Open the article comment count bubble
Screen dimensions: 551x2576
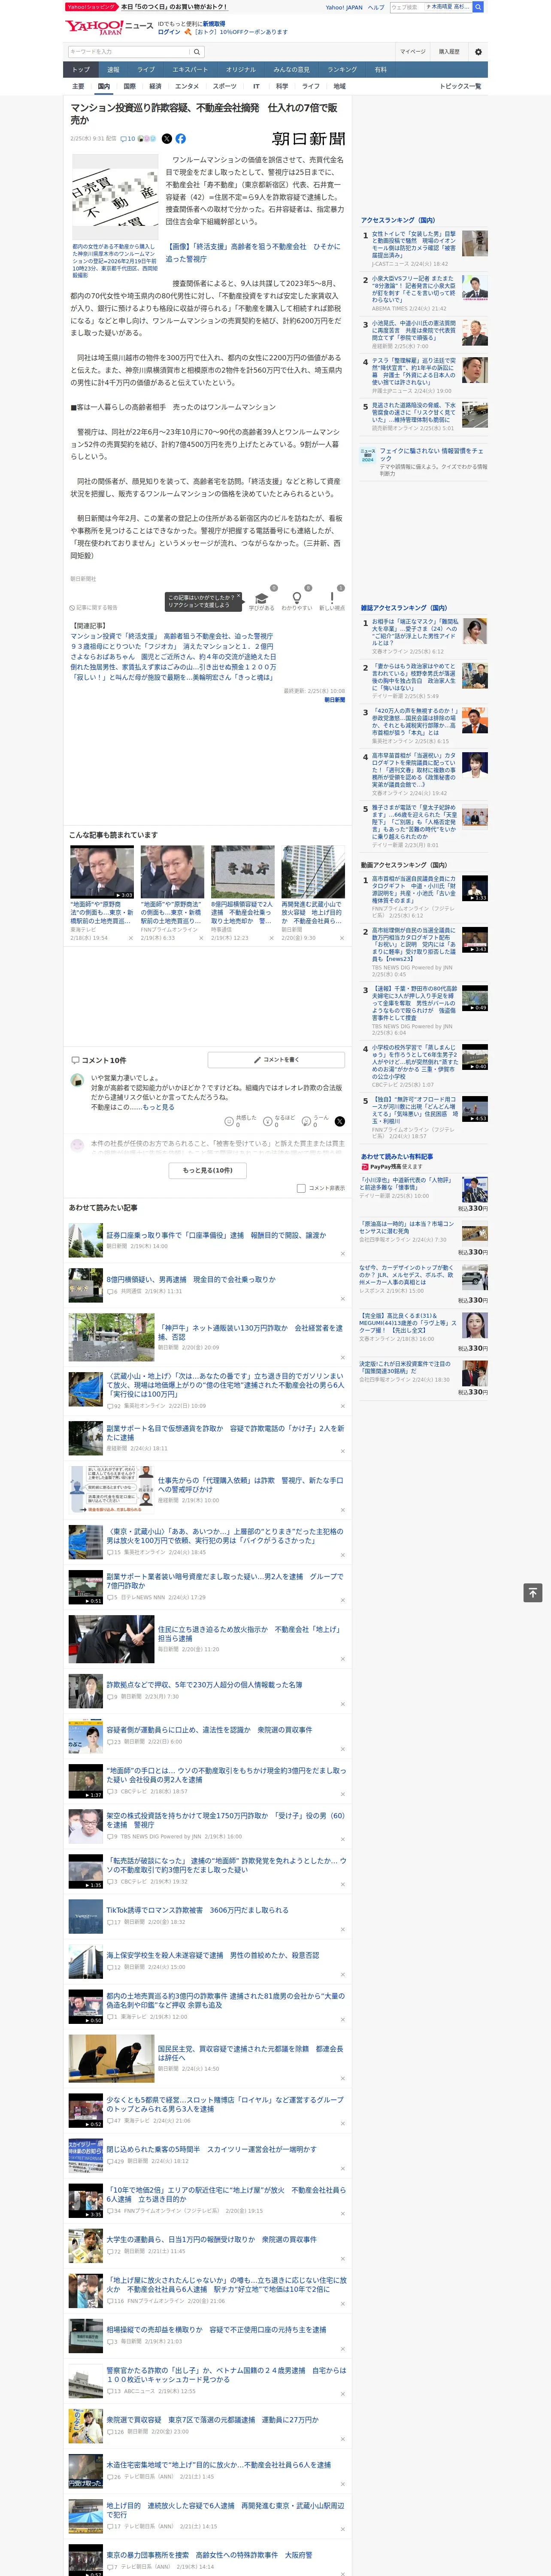click(127, 139)
